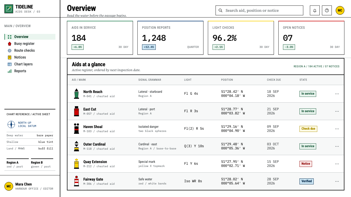
Task: Open Chart layers section
Action: click(30, 64)
